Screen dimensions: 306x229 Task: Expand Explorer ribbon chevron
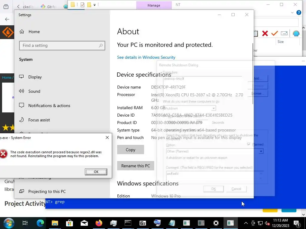point(292,13)
